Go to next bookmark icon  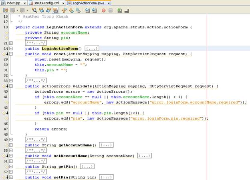click(71, 10)
